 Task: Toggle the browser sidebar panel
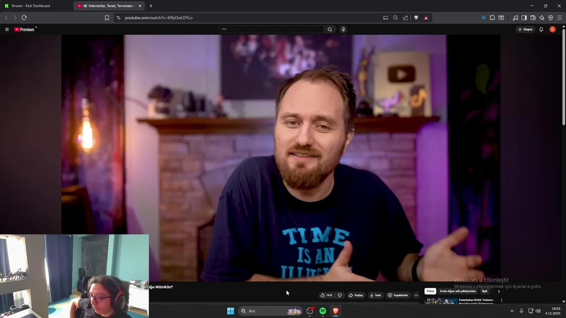click(524, 18)
